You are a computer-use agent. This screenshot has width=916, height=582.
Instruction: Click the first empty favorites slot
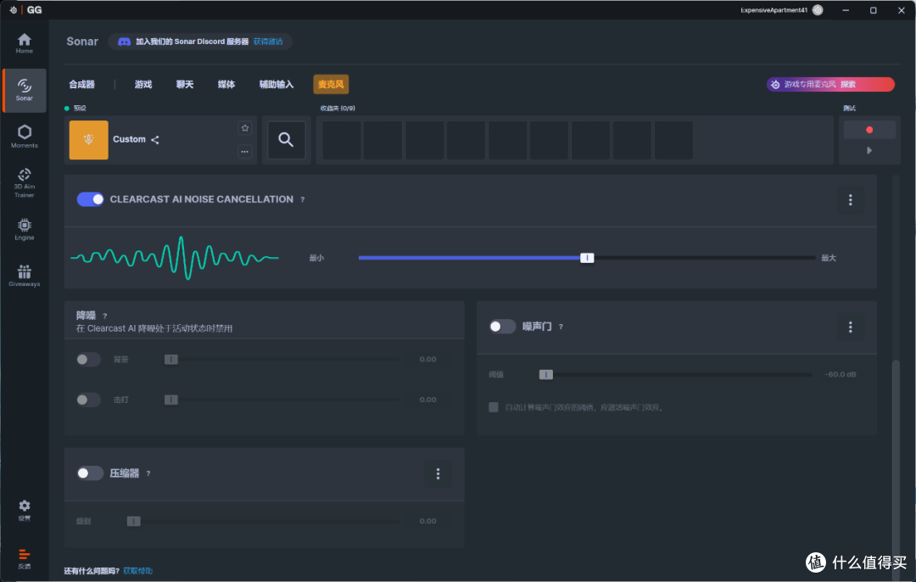coord(341,140)
